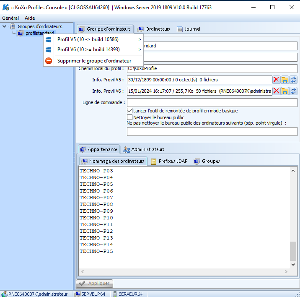Maximize the KoXo Profiles Console window
Image resolution: width=300 pixels, height=297 pixels.
tap(272, 7)
